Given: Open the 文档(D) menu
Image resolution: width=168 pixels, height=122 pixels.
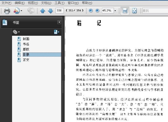Looking at the screenshot, I should 46,3.
